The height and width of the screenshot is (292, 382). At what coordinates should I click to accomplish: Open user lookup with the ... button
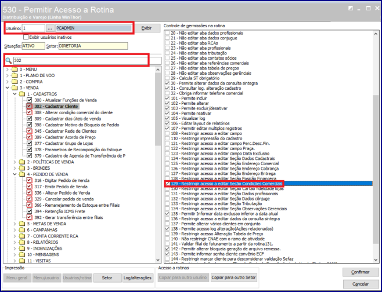coord(50,28)
